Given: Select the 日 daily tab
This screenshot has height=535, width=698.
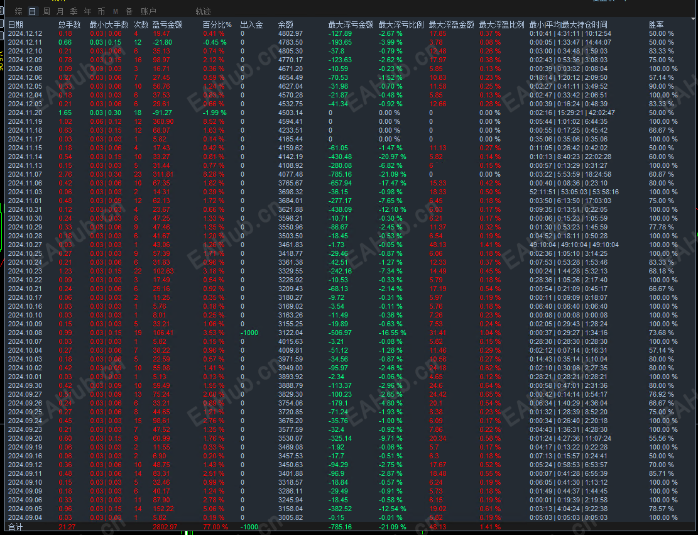Looking at the screenshot, I should 32,11.
